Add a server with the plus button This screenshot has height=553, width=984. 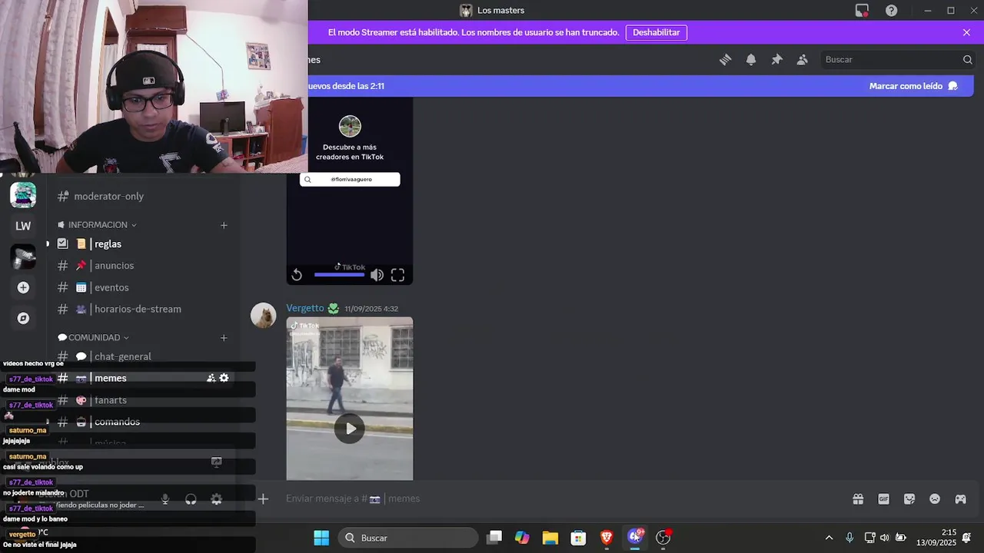coord(23,287)
